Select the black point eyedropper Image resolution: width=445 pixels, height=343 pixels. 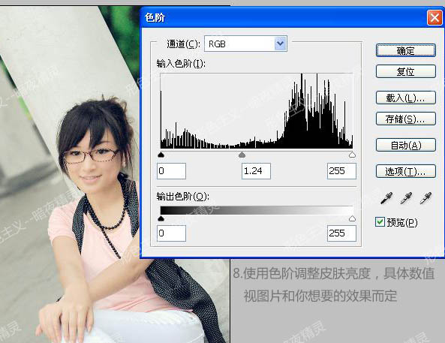click(386, 198)
